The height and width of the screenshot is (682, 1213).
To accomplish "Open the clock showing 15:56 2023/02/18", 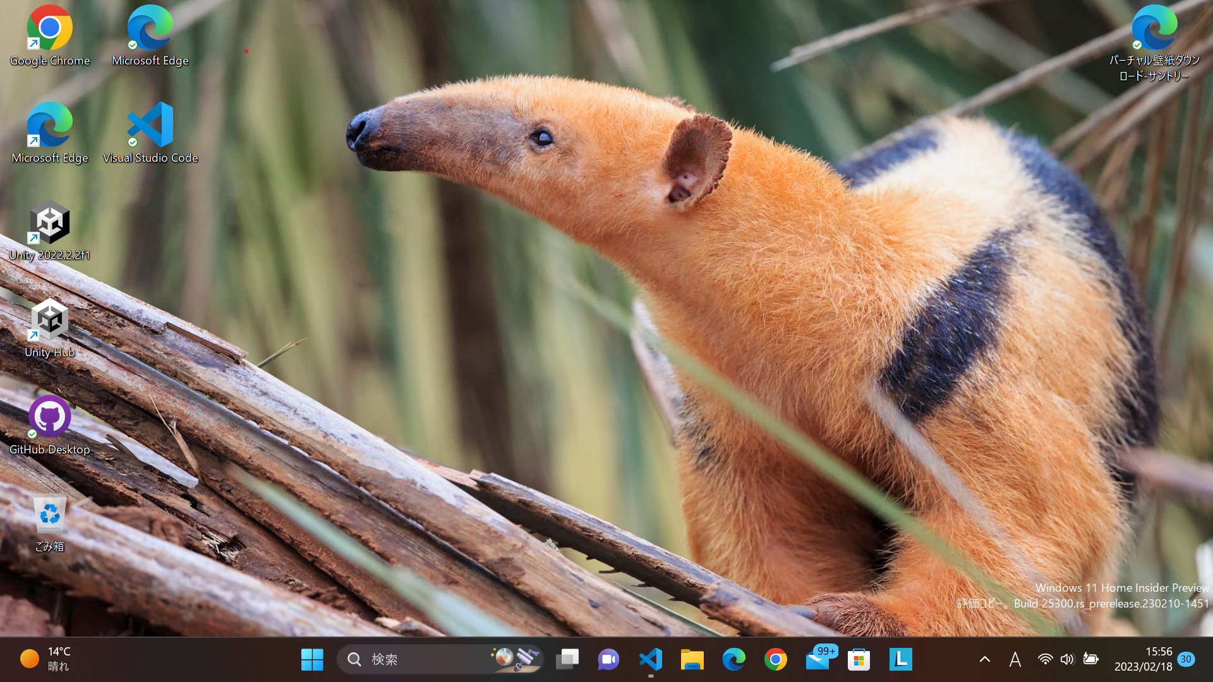I will [1143, 659].
